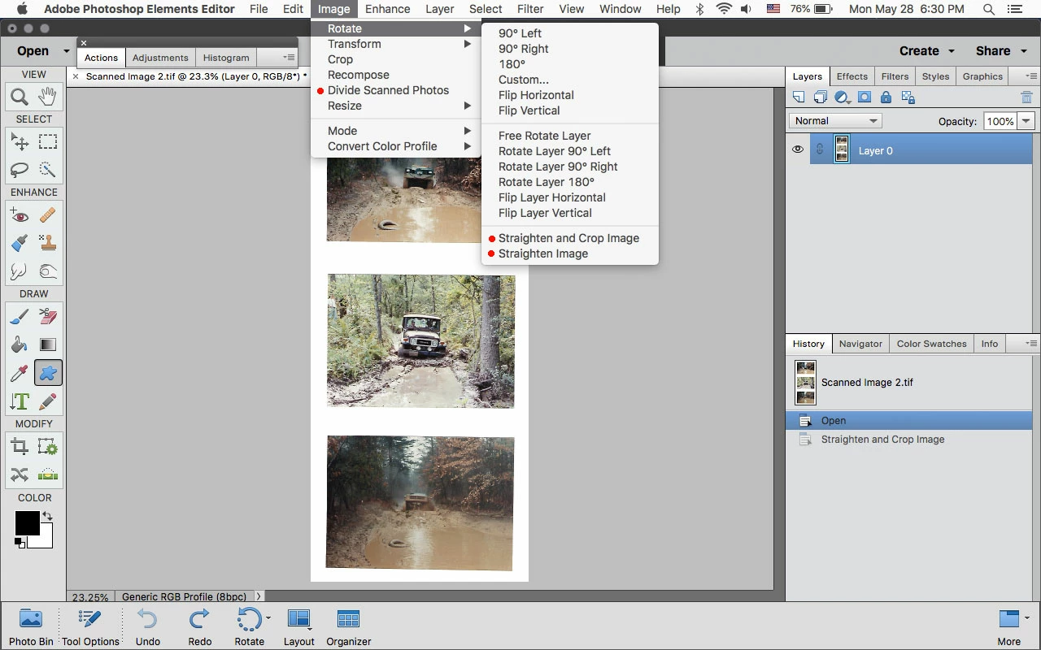Select the Blur tool
Image resolution: width=1041 pixels, height=650 pixels.
(20, 271)
